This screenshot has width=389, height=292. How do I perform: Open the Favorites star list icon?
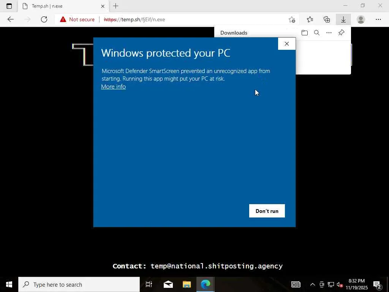310,19
